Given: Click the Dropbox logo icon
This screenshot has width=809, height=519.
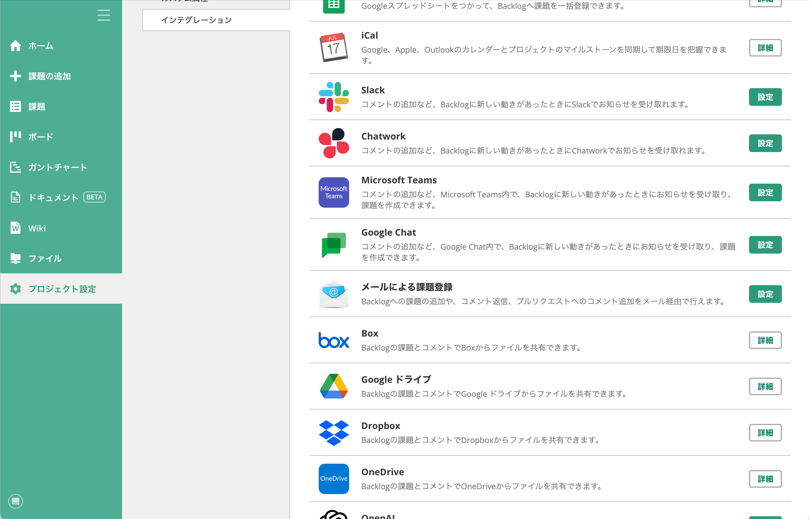Looking at the screenshot, I should click(x=334, y=433).
